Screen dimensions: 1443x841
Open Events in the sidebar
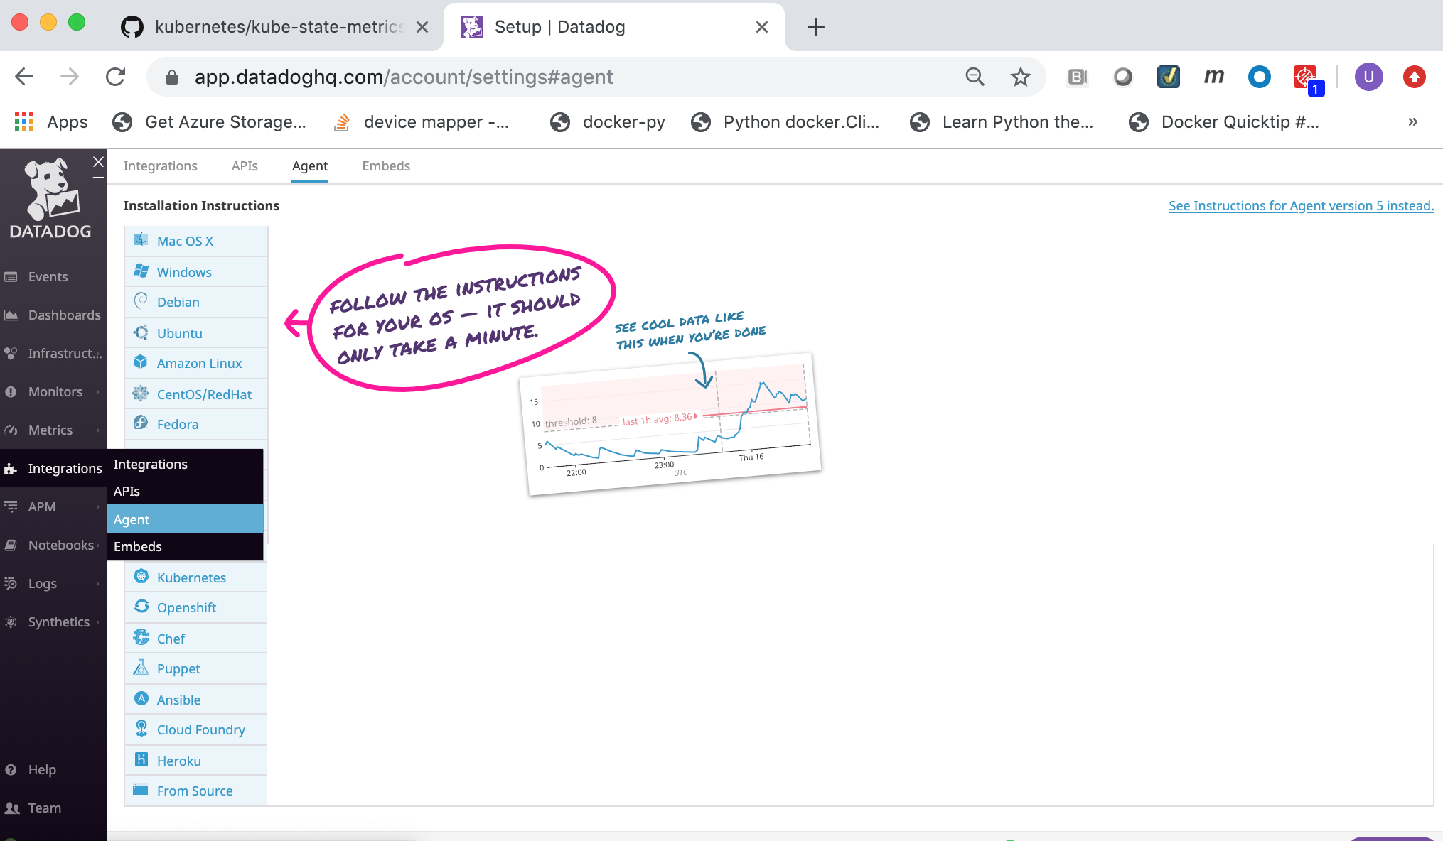(x=48, y=277)
